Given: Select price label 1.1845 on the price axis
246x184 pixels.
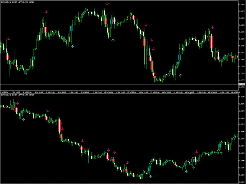Looking at the screenshot, I should (x=242, y=32).
